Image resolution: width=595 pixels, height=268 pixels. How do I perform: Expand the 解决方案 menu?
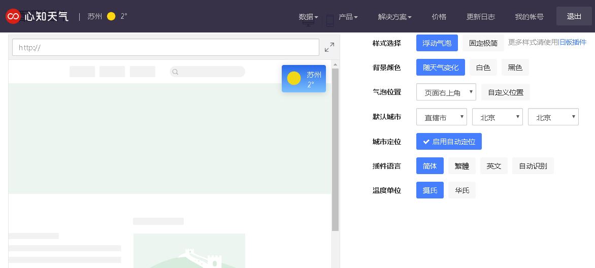point(394,17)
